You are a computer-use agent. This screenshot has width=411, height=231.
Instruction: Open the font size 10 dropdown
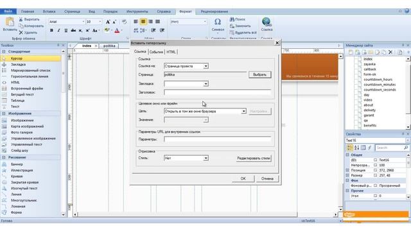[100, 22]
